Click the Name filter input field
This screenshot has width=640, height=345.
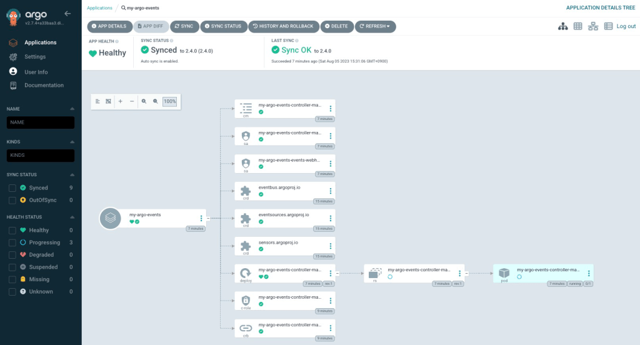41,122
